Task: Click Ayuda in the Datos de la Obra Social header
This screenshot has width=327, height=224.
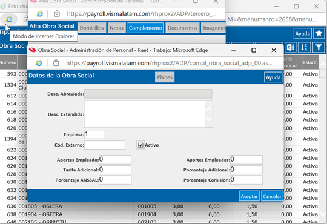Action: [x=273, y=77]
